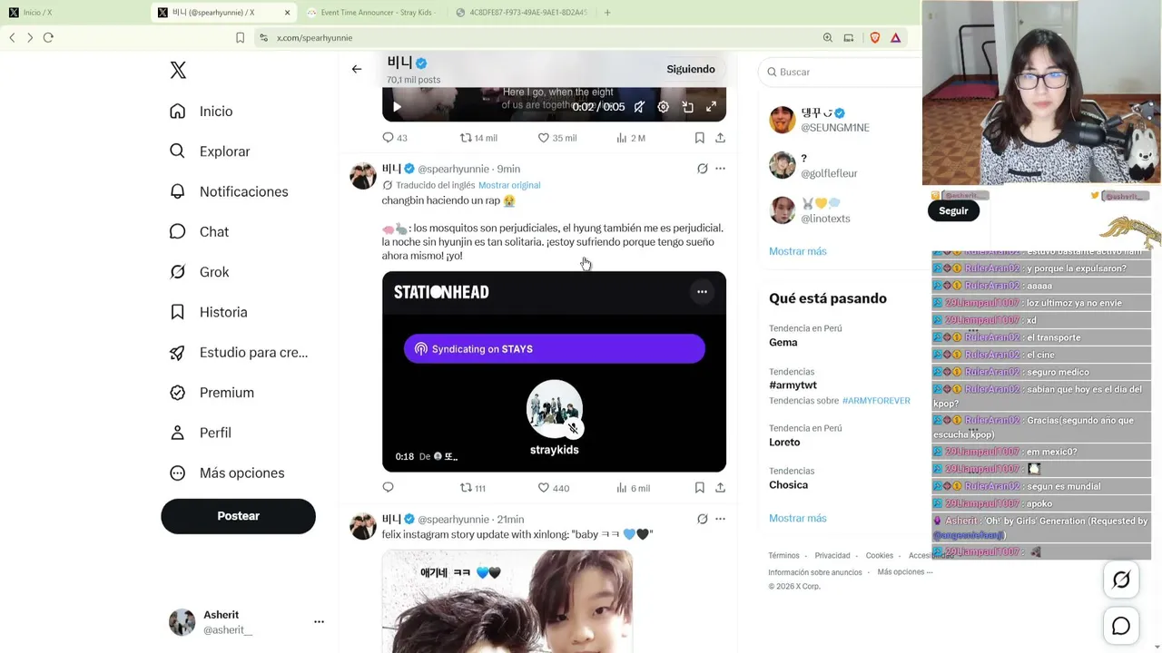The image size is (1162, 653).
Task: Like the post with 440 likes
Action: pyautogui.click(x=554, y=488)
